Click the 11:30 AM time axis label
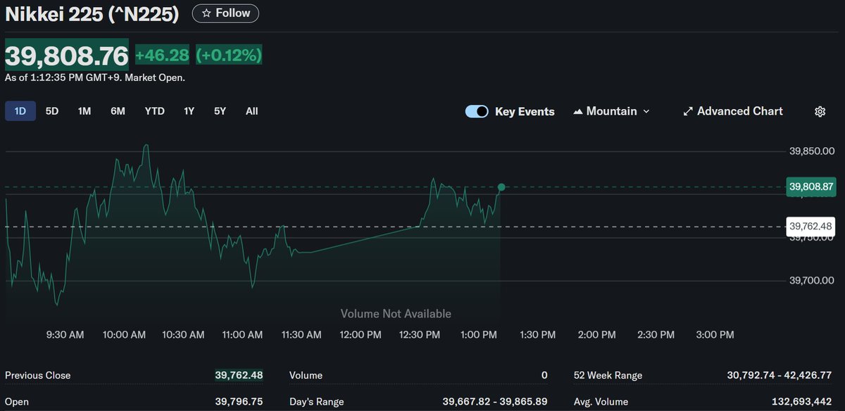Image resolution: width=845 pixels, height=411 pixels. [301, 335]
